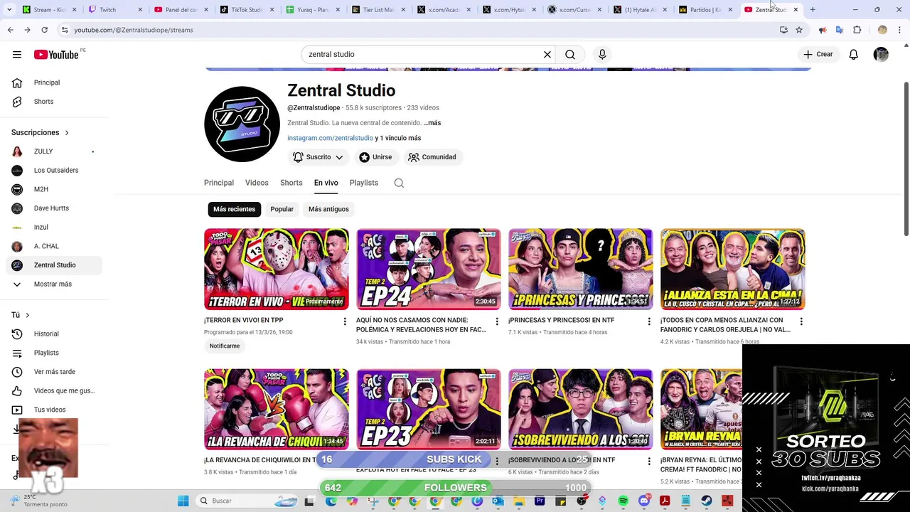This screenshot has width=910, height=512.
Task: Switch to the Principal channel tab
Action: [219, 183]
